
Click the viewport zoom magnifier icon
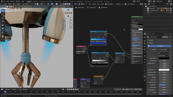[x=71, y=19]
